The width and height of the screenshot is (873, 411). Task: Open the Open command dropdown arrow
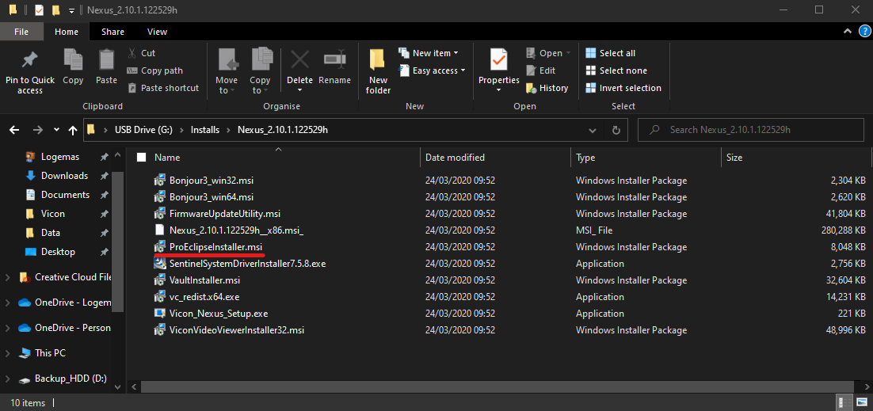pyautogui.click(x=569, y=54)
